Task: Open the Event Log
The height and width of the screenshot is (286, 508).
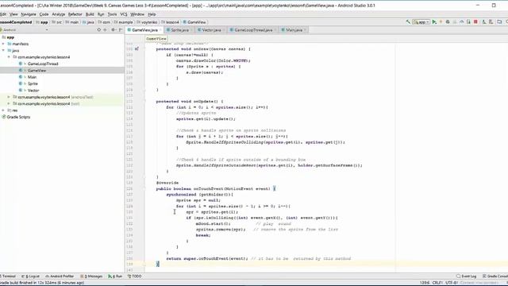Action: [x=466, y=276]
